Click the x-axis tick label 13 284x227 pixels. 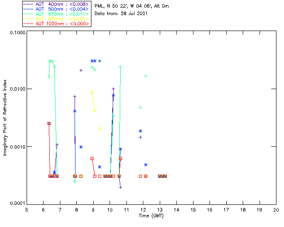coord(160,210)
